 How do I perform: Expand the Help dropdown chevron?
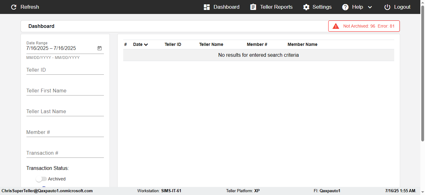tap(370, 7)
